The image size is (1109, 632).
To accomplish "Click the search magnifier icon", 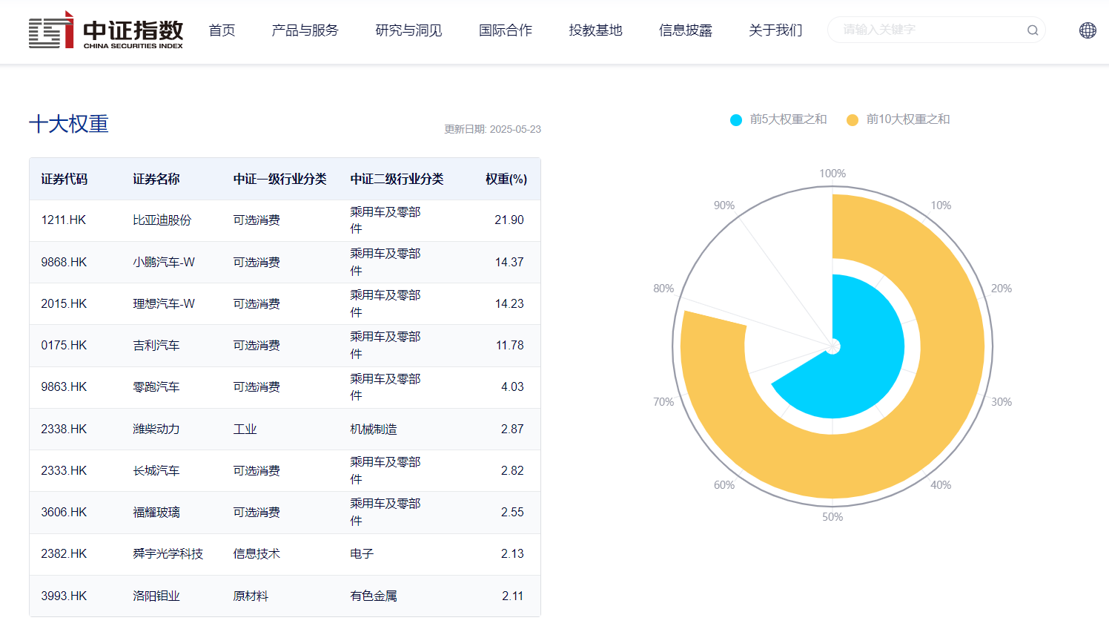I will click(1032, 30).
